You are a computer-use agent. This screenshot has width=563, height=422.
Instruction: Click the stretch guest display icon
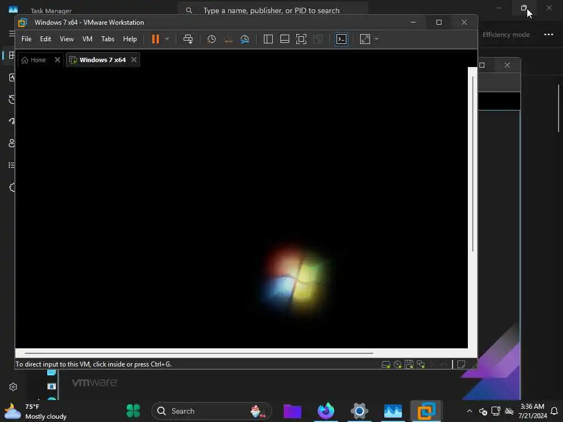click(x=365, y=39)
